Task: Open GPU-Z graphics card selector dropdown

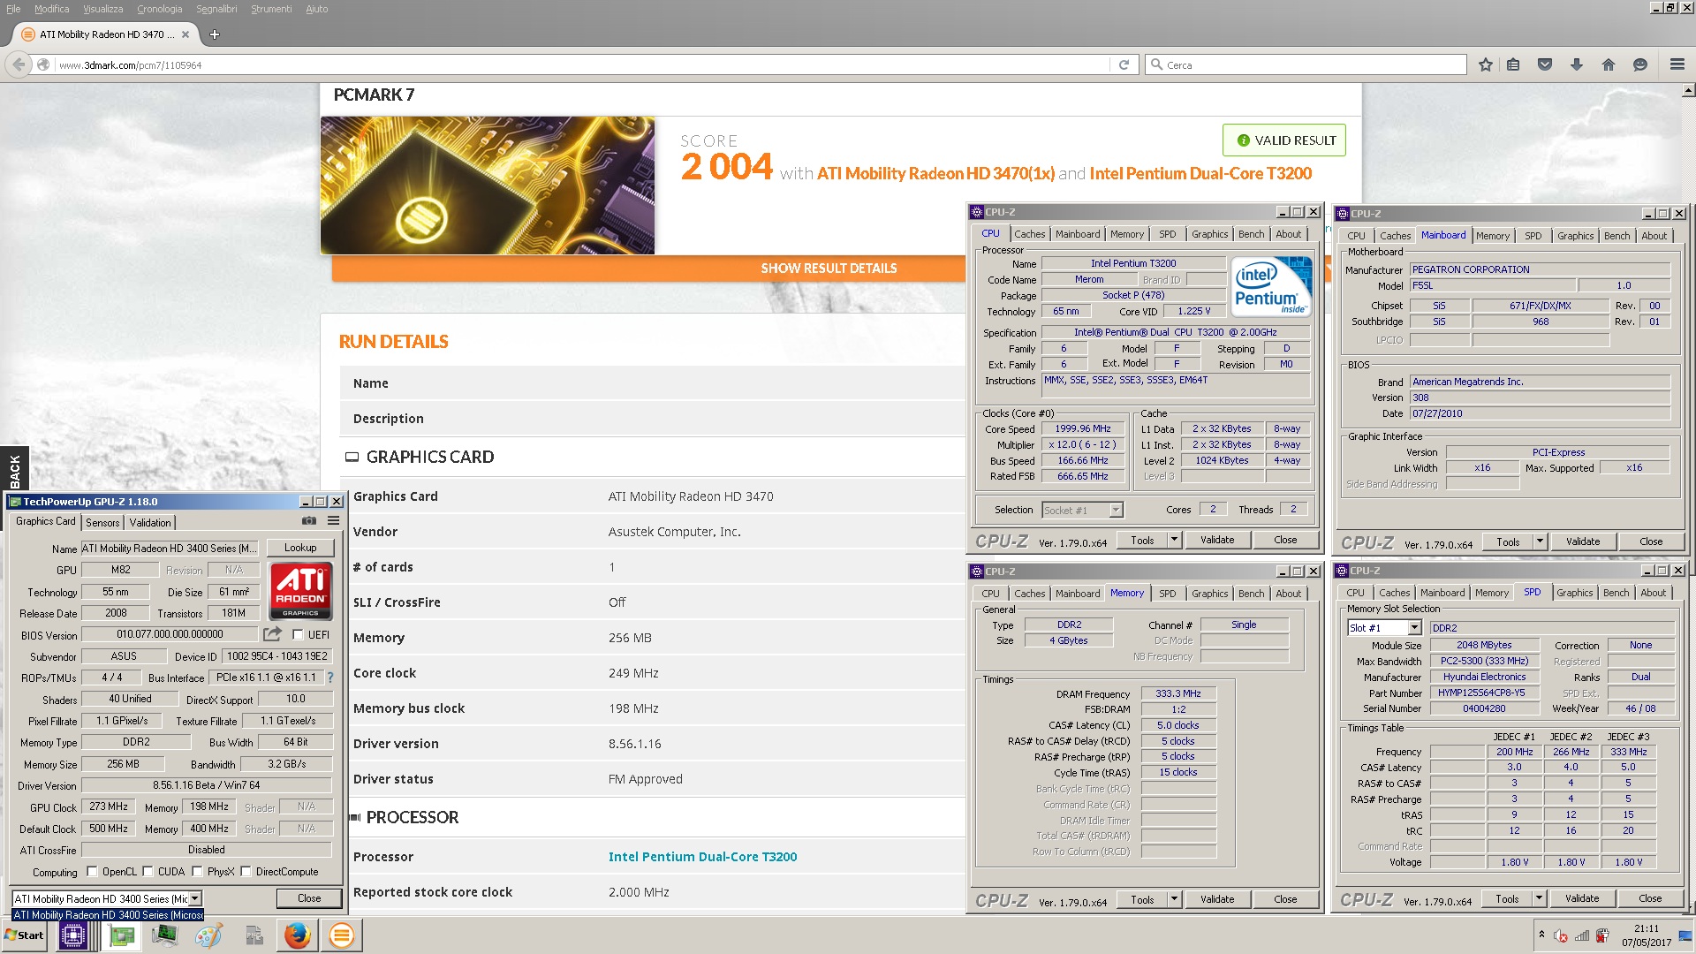Action: click(195, 898)
